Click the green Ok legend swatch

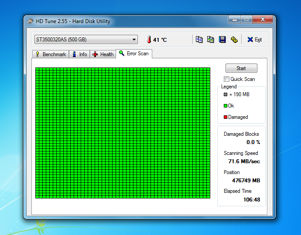[226, 106]
